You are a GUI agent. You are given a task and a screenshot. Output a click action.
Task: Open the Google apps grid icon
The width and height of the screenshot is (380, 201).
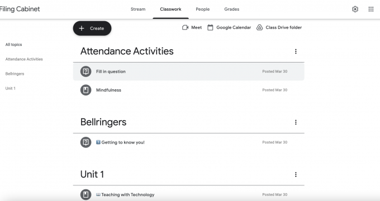coord(371,9)
